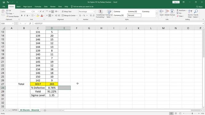Toggle Italic formatting
205x115 pixels.
coord(25,16)
